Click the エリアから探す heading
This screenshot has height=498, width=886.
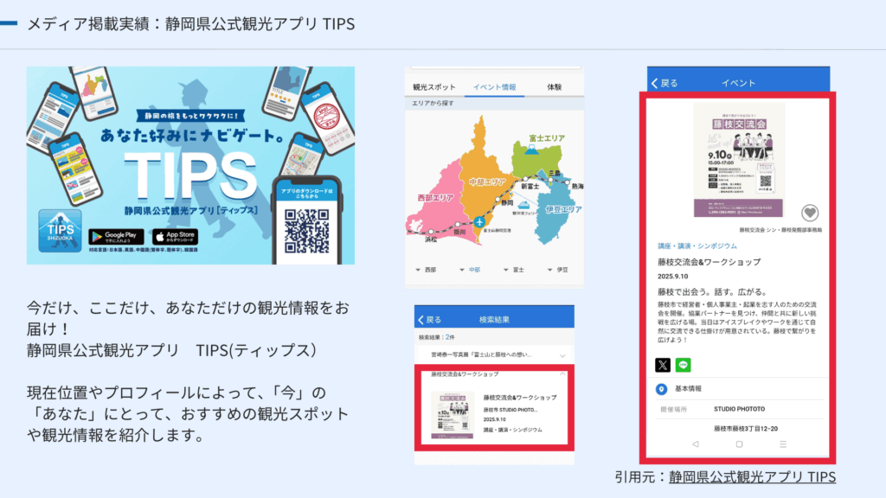pos(433,104)
